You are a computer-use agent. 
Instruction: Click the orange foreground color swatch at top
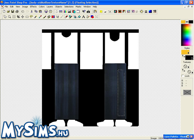coord(183,22)
